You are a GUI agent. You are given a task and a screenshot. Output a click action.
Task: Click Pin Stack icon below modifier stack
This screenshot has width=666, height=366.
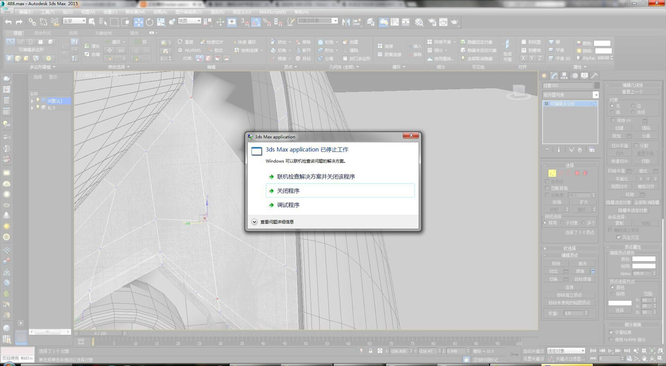coord(547,150)
